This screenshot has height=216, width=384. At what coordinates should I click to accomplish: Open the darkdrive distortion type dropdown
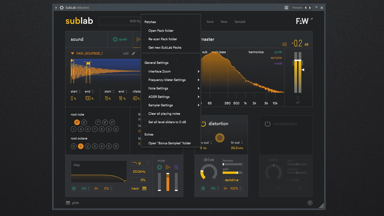tap(232, 180)
